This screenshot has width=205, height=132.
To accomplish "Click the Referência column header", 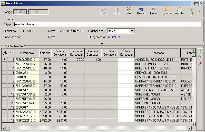I will 27,53.
